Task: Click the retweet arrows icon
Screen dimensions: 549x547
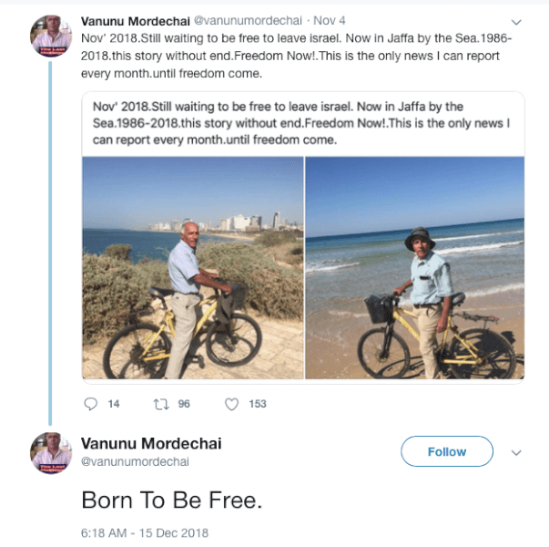Action: click(161, 404)
